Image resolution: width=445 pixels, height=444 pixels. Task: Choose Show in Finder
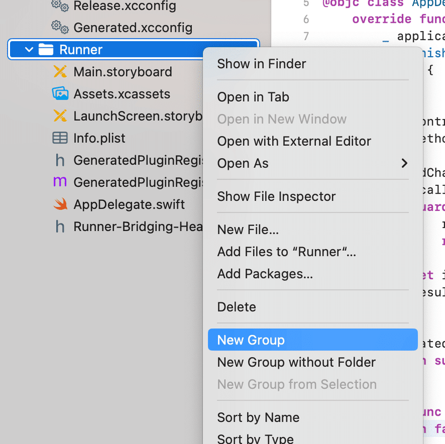(x=313, y=64)
